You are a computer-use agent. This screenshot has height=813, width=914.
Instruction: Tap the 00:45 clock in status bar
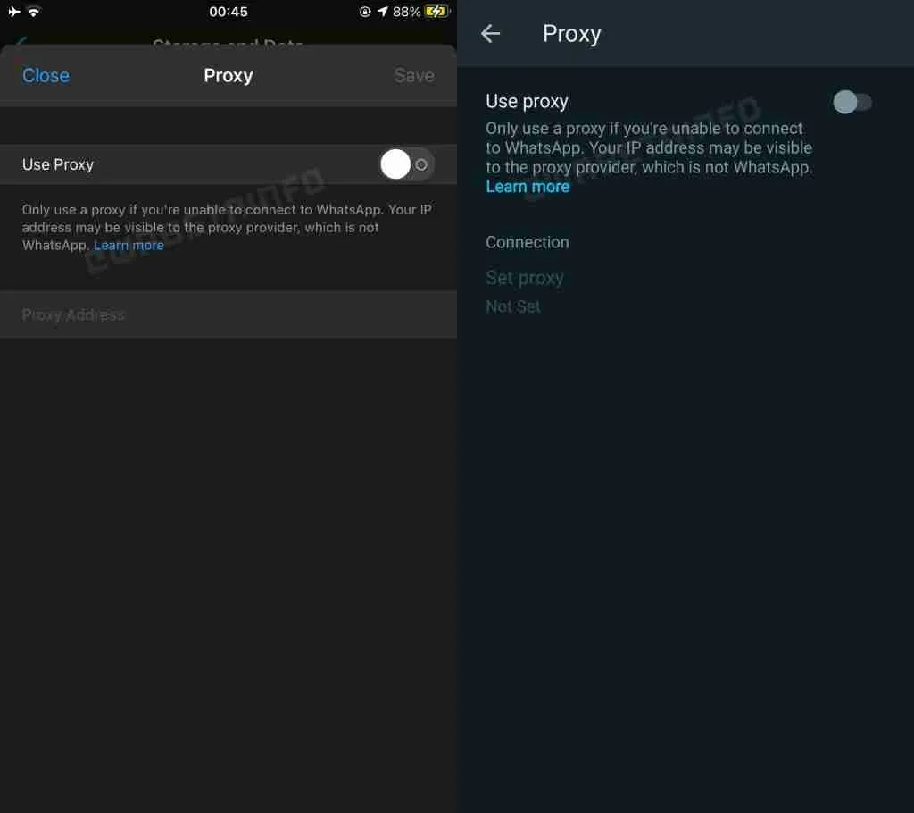point(228,12)
